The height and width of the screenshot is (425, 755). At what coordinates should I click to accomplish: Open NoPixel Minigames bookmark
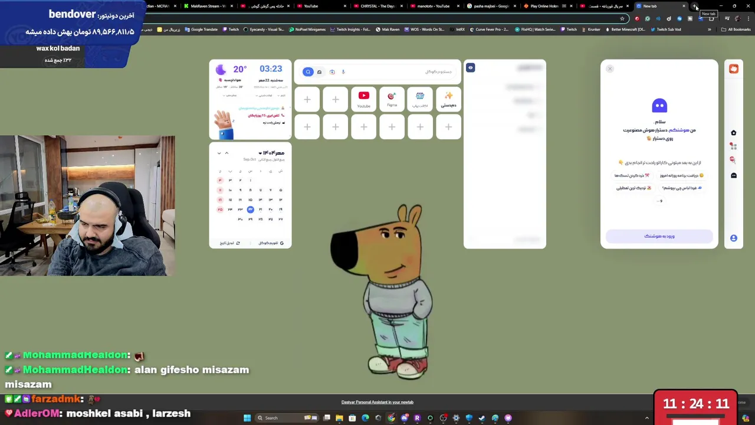(x=307, y=30)
